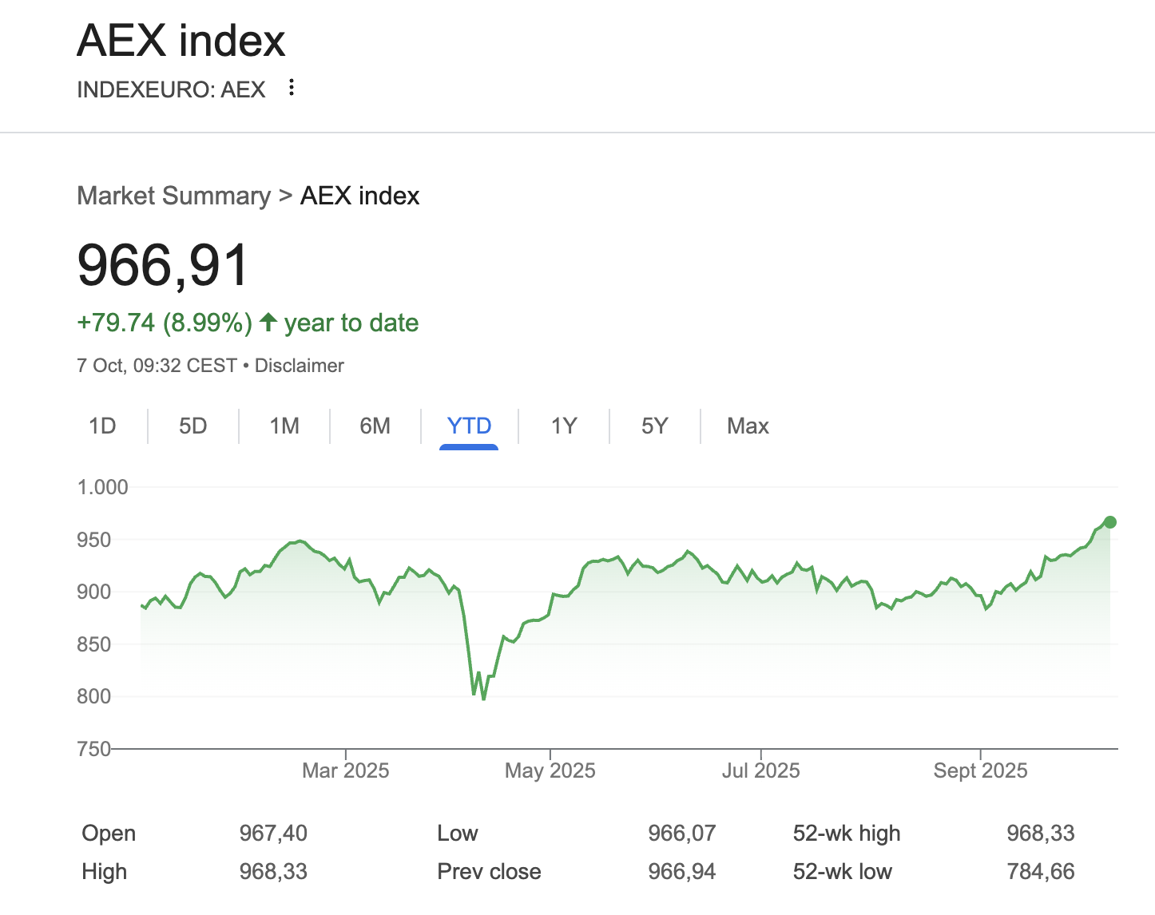Switch to the 5D chart range
Image resolution: width=1155 pixels, height=915 pixels.
point(192,426)
